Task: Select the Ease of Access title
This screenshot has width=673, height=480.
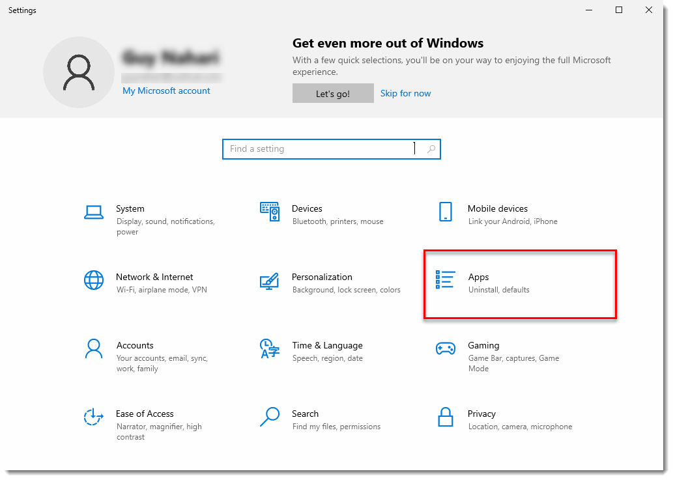Action: click(145, 414)
